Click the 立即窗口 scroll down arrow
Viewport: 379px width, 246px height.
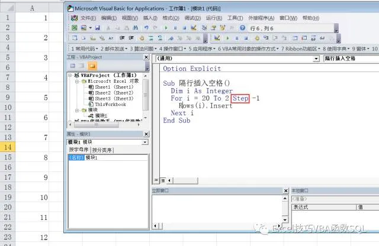285,220
